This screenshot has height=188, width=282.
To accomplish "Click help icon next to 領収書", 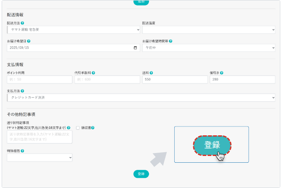I will click(93, 128).
